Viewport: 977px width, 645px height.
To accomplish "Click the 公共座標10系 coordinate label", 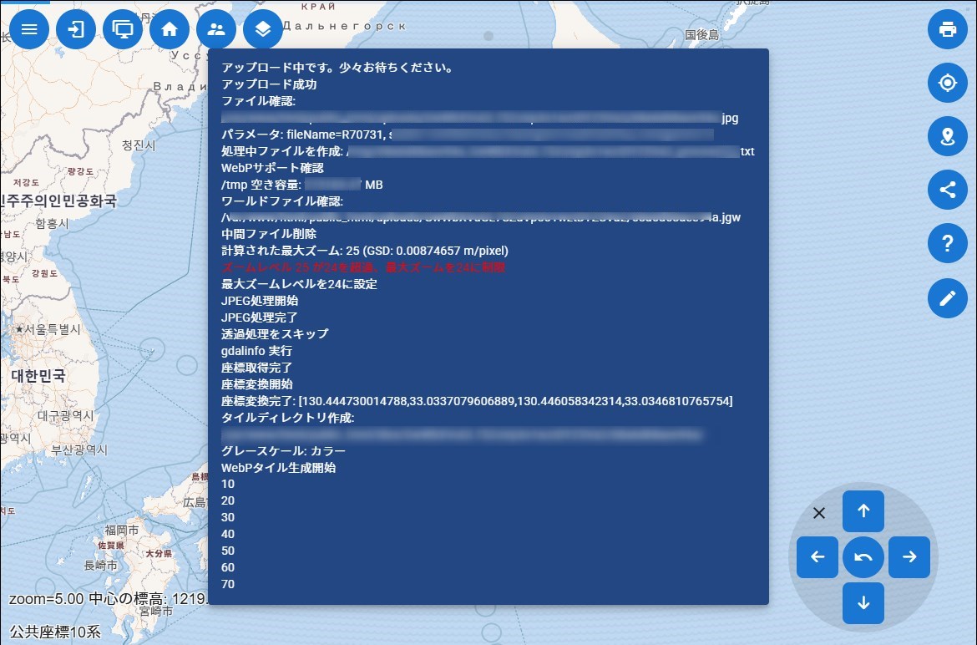I will pyautogui.click(x=55, y=632).
